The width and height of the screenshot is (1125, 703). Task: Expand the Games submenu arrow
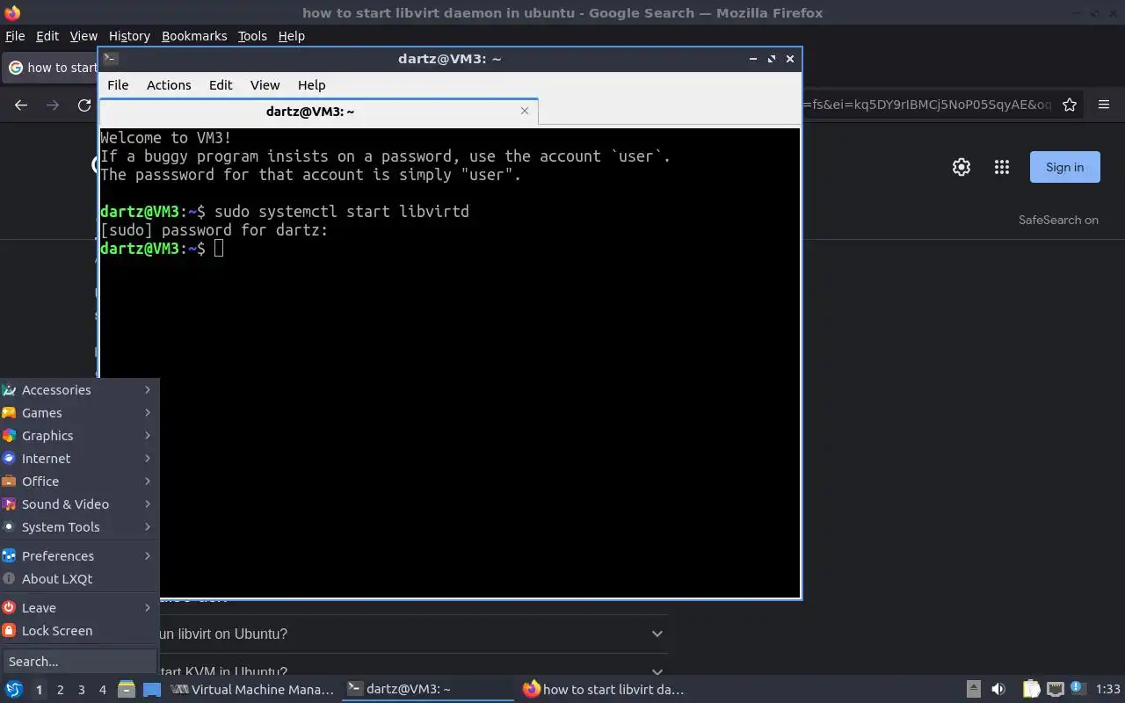point(148,413)
